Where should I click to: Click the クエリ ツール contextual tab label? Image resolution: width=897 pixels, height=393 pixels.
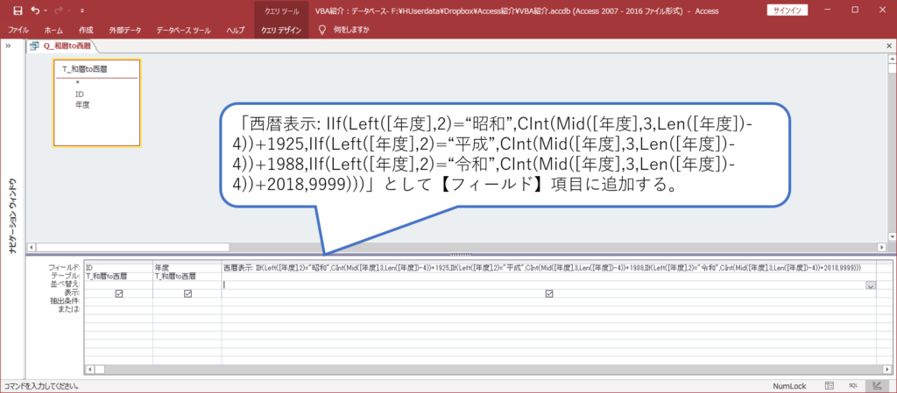(281, 11)
